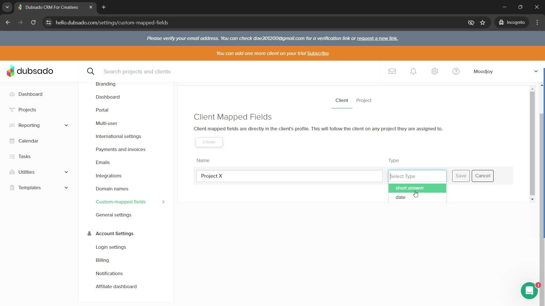Open the help question mark icon
The image size is (545, 306).
click(456, 71)
